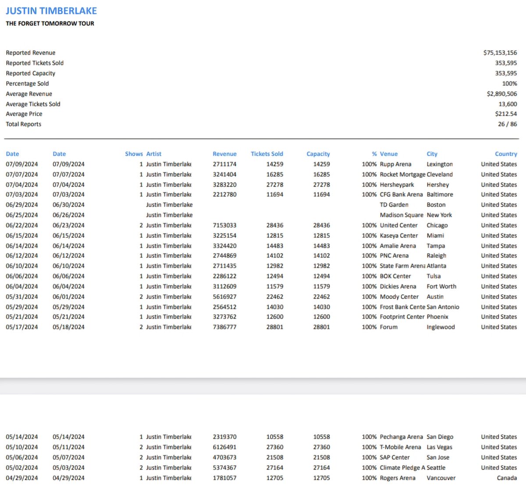The image size is (526, 489).
Task: Click the Rogers Arena venue cell
Action: [397, 478]
